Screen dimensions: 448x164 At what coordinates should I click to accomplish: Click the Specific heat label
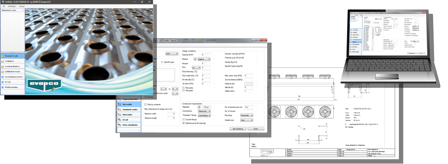(233, 66)
